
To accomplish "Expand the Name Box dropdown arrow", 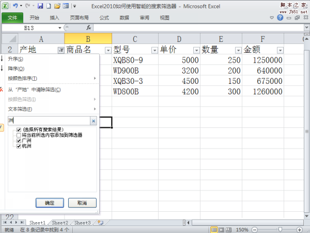I will click(x=60, y=28).
